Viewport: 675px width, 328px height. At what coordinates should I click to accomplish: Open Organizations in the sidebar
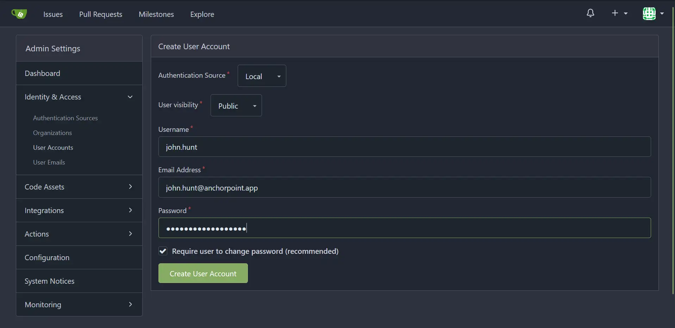[52, 133]
